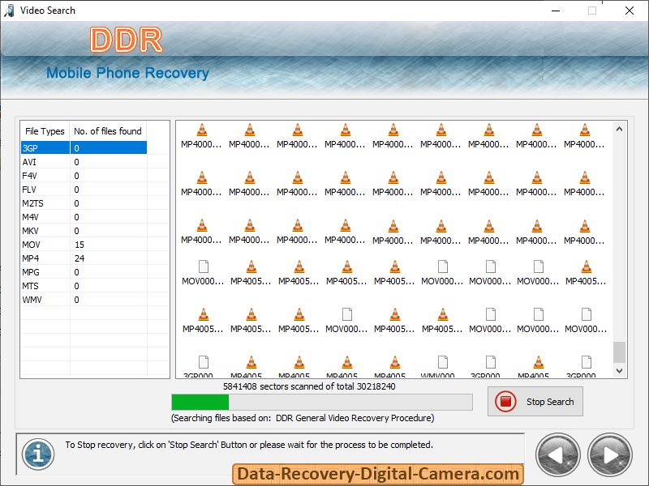This screenshot has height=486, width=649.
Task: Select the MOV file type showing 15 files
Action: click(45, 244)
